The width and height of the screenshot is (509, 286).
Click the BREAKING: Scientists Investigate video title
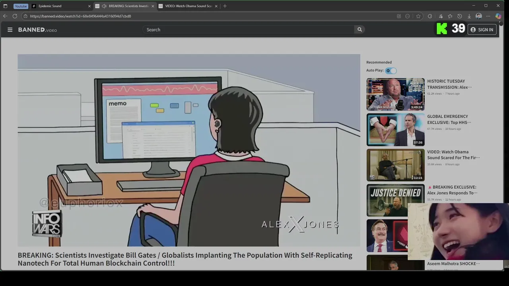[x=185, y=259]
